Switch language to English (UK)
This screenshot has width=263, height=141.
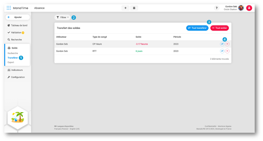(75, 129)
